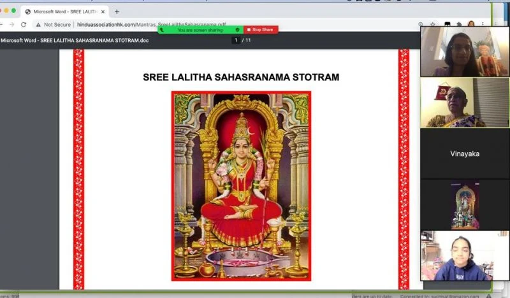Select the Microsoft Word - SREE LALITHA browser tab
510x298 pixels.
pos(65,11)
